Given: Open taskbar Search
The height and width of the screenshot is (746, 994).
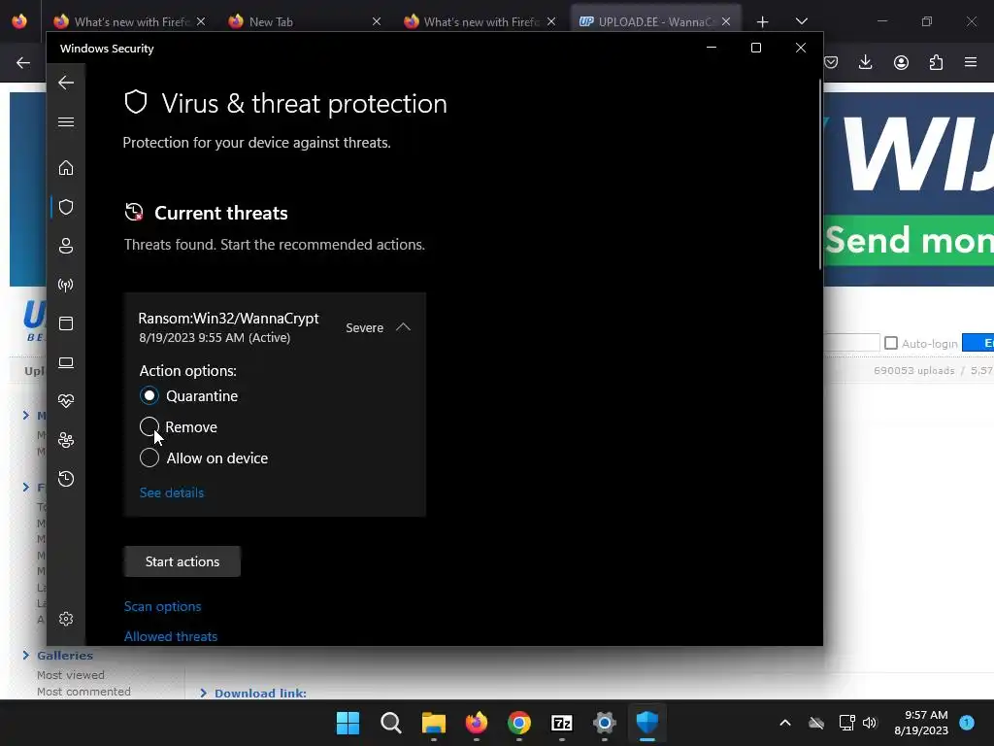Looking at the screenshot, I should point(390,723).
